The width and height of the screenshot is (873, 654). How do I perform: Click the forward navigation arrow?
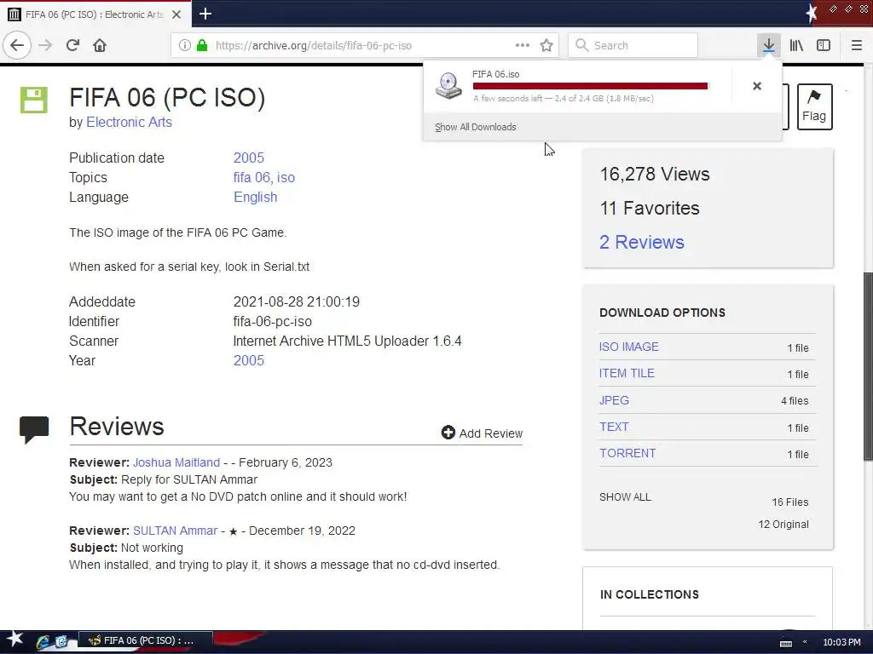(45, 45)
